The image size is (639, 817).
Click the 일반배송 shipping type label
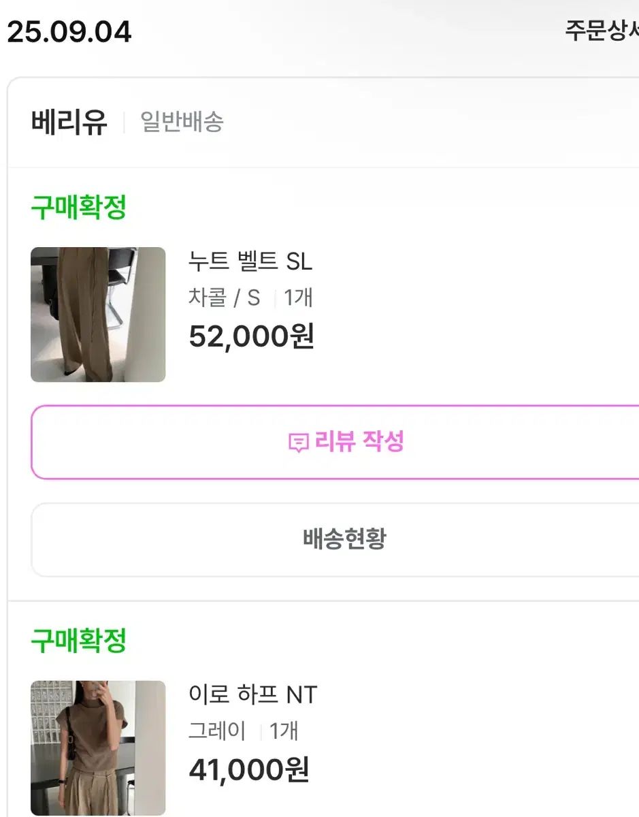(x=182, y=123)
